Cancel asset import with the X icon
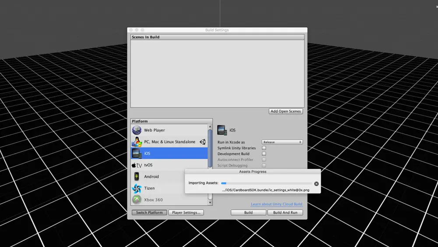This screenshot has height=247, width=438. [316, 184]
